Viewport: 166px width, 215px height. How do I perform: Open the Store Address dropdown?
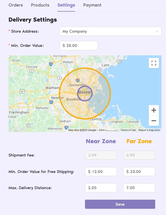pyautogui.click(x=110, y=31)
